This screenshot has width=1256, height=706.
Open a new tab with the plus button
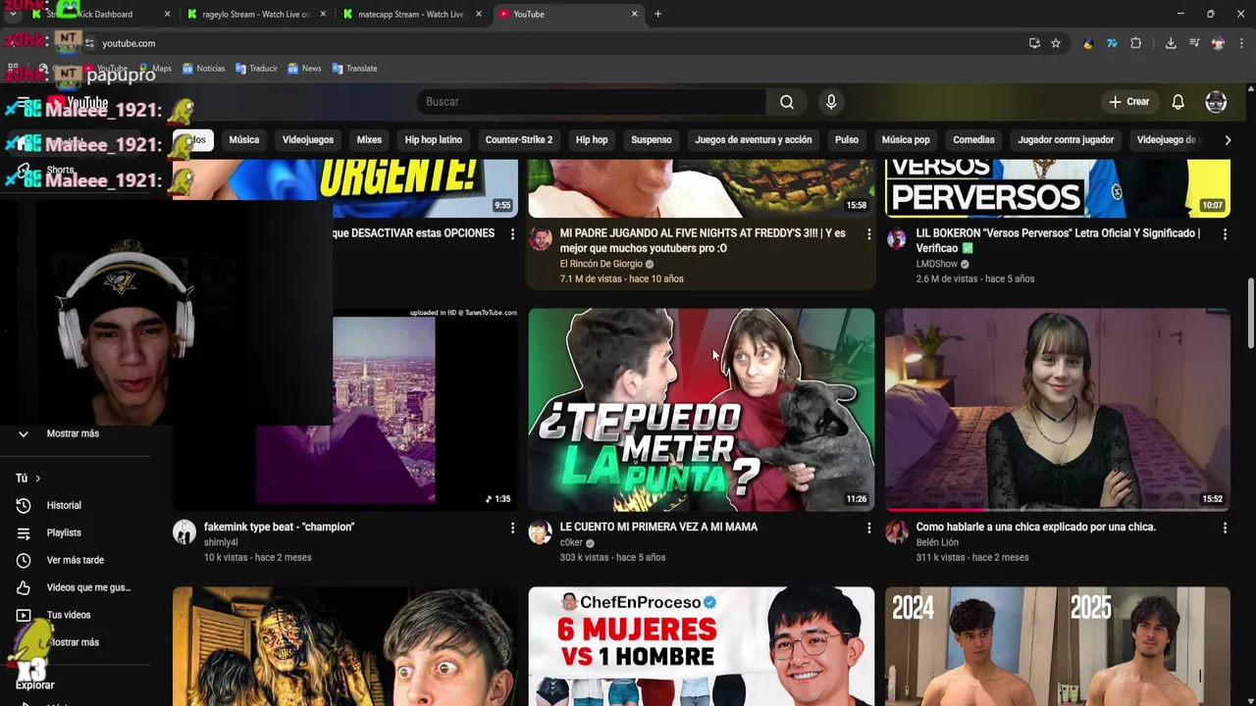(657, 14)
